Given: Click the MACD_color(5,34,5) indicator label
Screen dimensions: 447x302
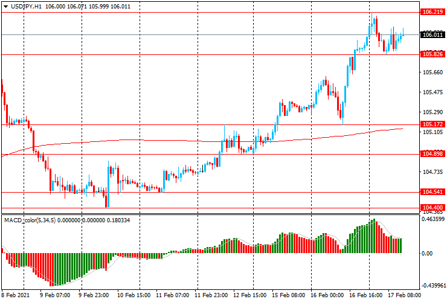Looking at the screenshot, I should (x=30, y=220).
